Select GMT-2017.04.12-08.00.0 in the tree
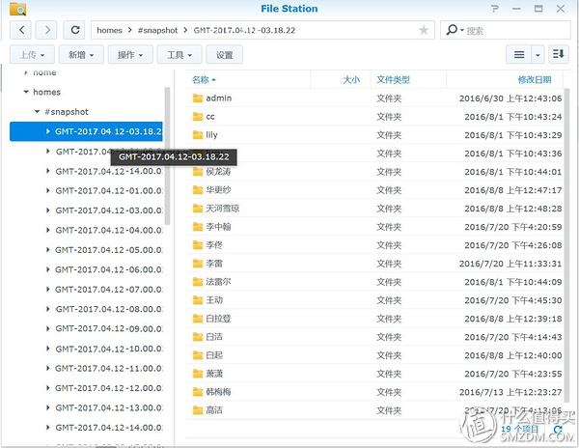The height and width of the screenshot is (448, 579). [x=109, y=309]
